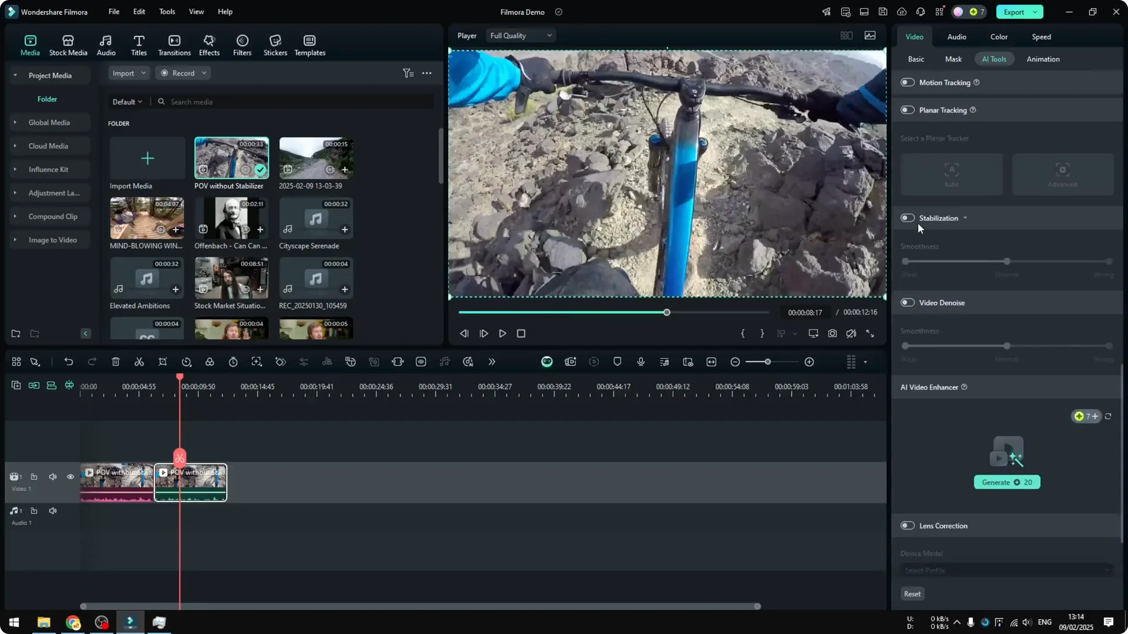Viewport: 1128px width, 634px height.
Task: Select the Split tool in the timeline toolbar
Action: click(x=139, y=362)
